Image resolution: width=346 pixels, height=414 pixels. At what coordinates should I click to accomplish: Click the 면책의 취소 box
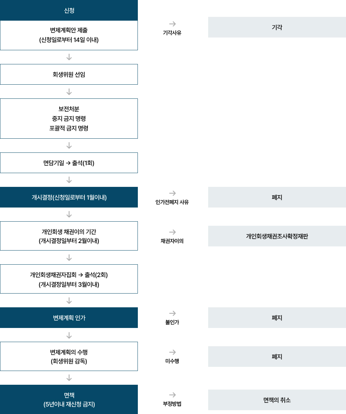tap(277, 400)
